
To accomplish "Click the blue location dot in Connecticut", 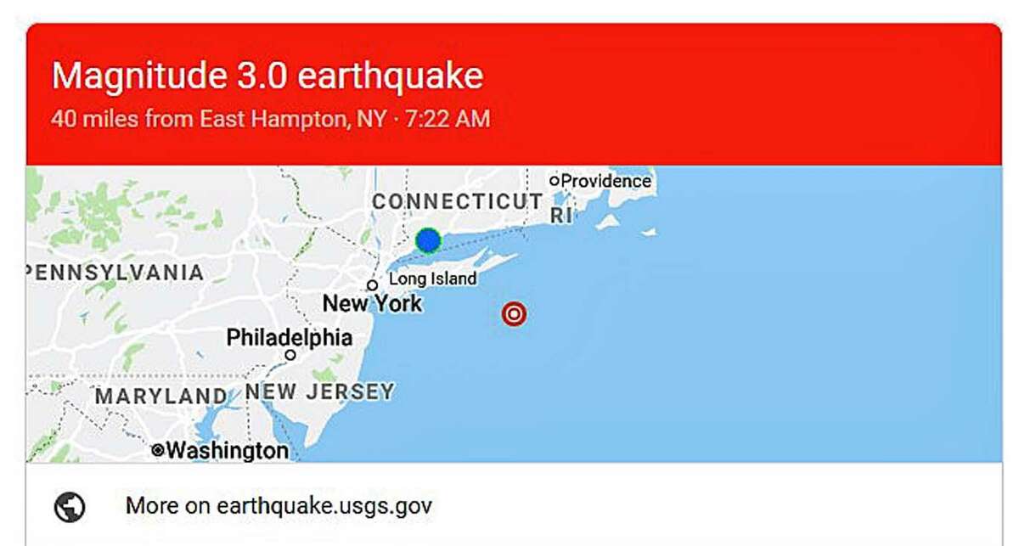I will (x=429, y=240).
